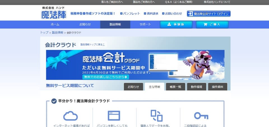The height and width of the screenshot is (127, 269).
Task: Open the 操作資料 tab
Action: pos(217,87)
